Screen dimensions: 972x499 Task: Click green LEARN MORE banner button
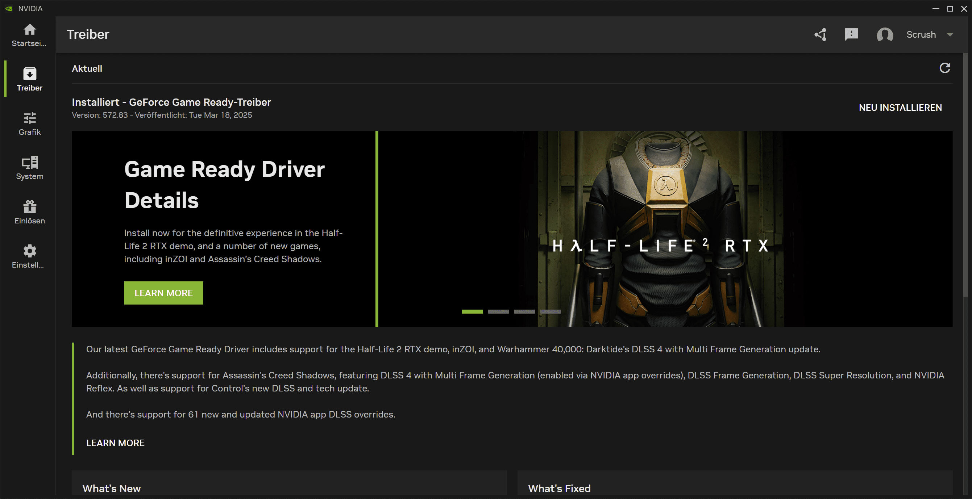coord(163,293)
